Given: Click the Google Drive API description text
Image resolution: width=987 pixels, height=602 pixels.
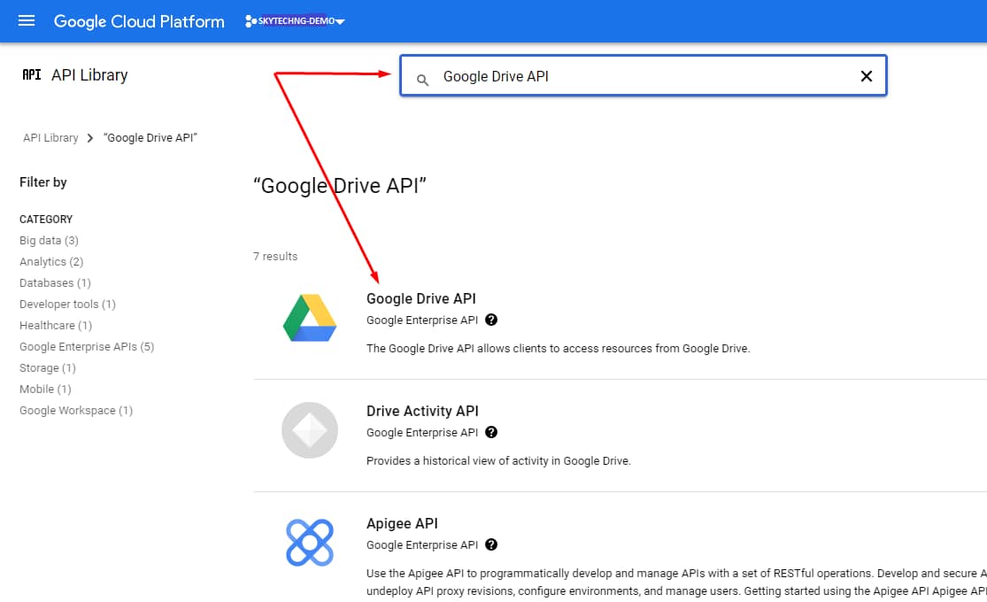Looking at the screenshot, I should tap(559, 349).
